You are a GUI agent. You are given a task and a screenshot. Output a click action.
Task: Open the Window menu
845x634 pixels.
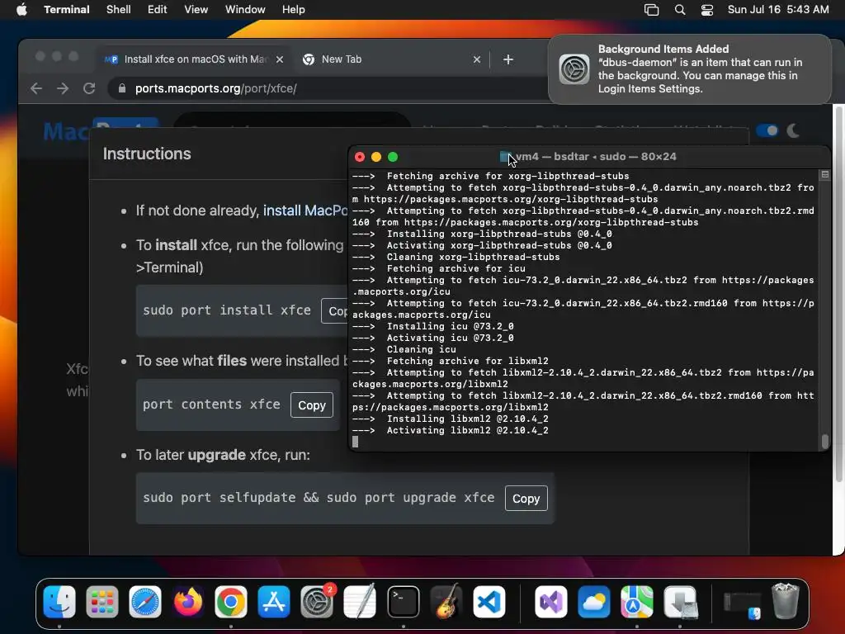click(x=245, y=10)
